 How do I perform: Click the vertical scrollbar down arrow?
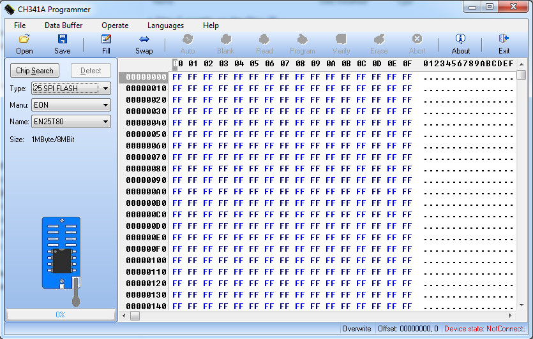[522, 305]
